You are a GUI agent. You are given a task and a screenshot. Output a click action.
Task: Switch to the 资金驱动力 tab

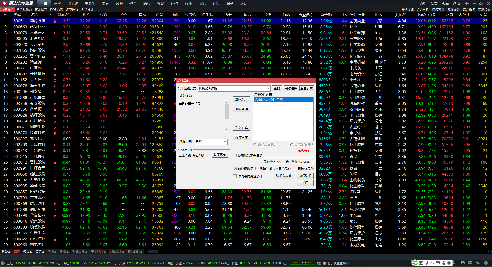pyautogui.click(x=24, y=9)
